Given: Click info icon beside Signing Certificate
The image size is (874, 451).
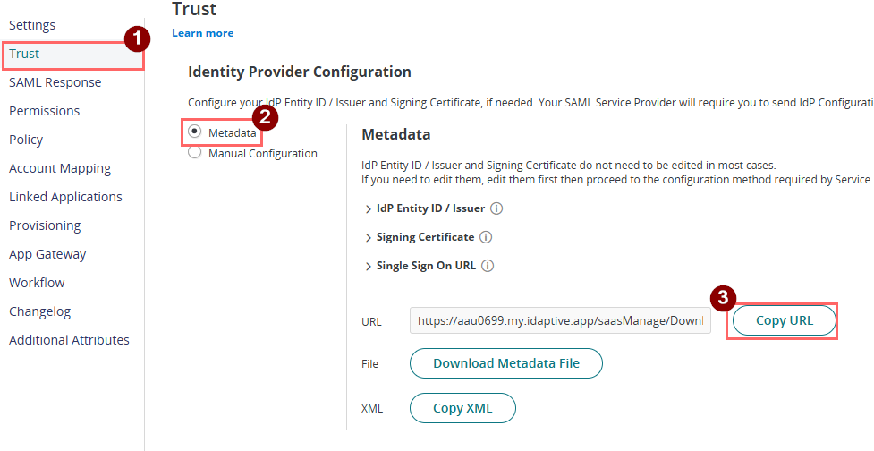Looking at the screenshot, I should pos(486,237).
